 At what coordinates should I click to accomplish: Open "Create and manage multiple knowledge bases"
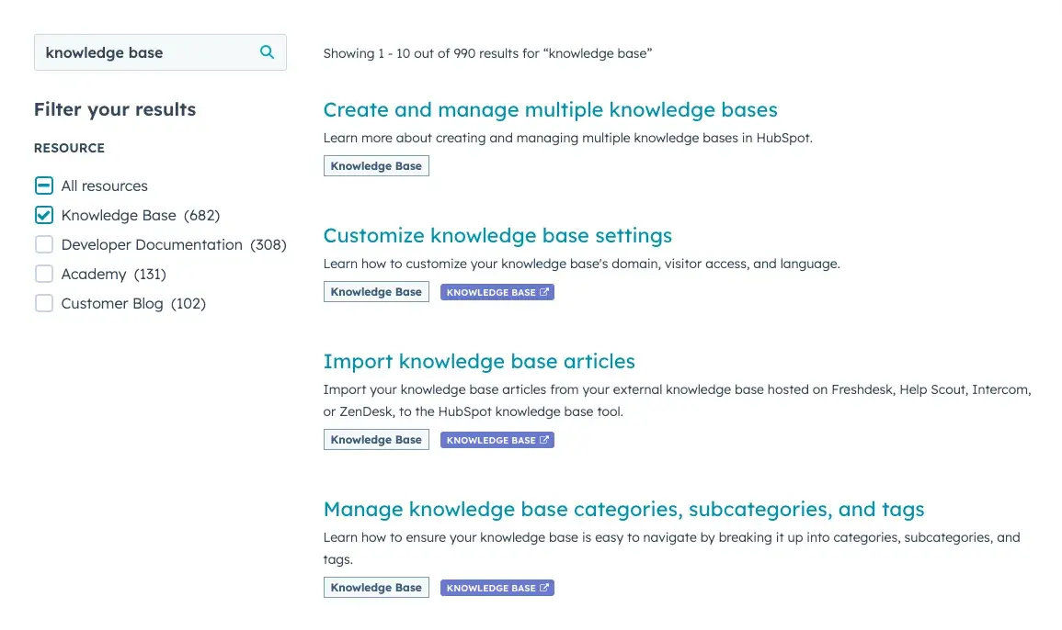click(x=550, y=109)
